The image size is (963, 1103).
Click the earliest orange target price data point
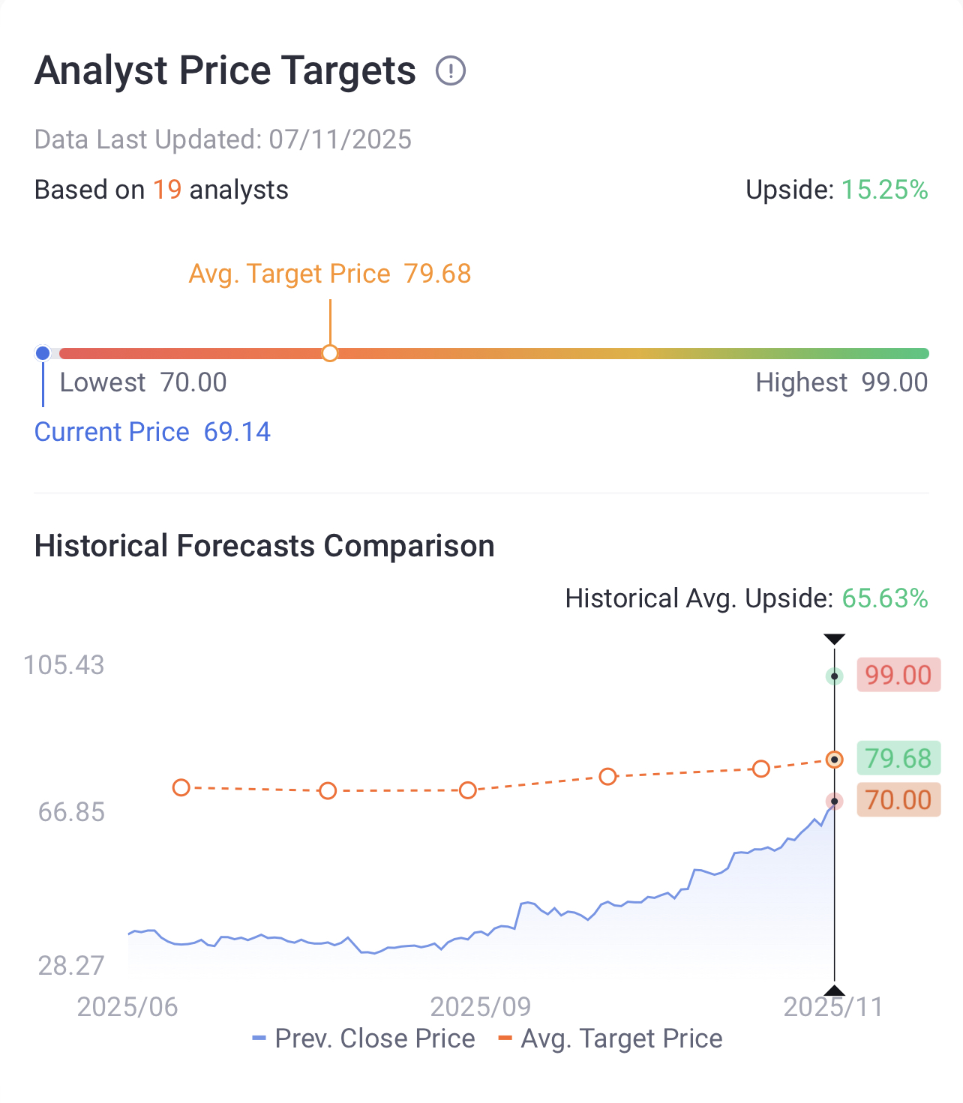pos(181,787)
